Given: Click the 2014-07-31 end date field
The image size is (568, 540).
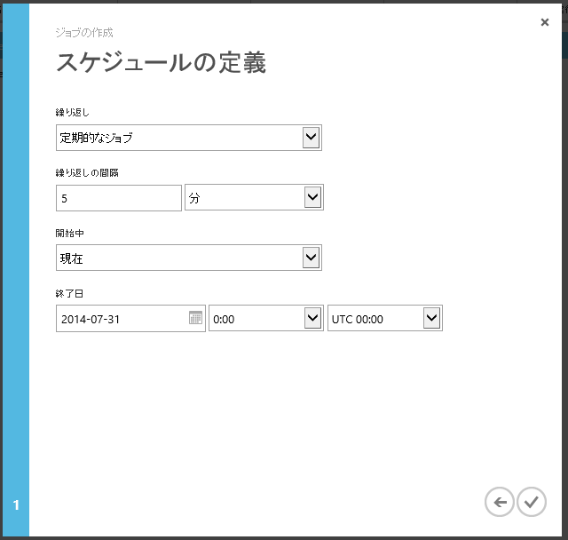Looking at the screenshot, I should 120,319.
